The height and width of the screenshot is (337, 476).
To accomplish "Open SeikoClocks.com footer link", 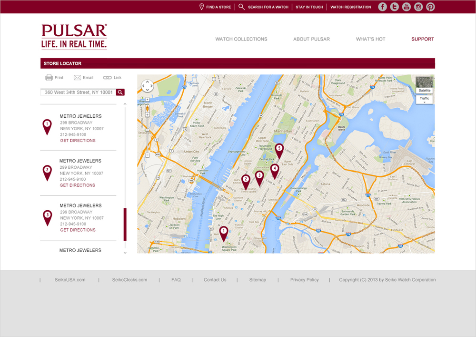I will [129, 280].
